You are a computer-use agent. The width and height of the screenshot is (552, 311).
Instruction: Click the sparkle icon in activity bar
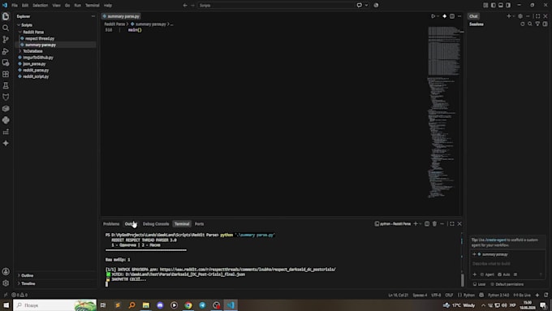point(6,144)
